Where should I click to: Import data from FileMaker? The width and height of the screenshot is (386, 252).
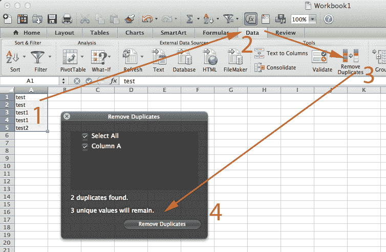[235, 61]
